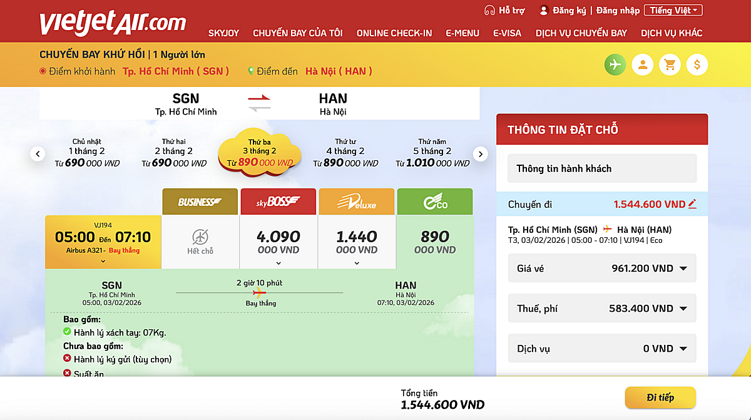
Task: Select the Eco 890,000 VND fare
Action: click(x=435, y=242)
